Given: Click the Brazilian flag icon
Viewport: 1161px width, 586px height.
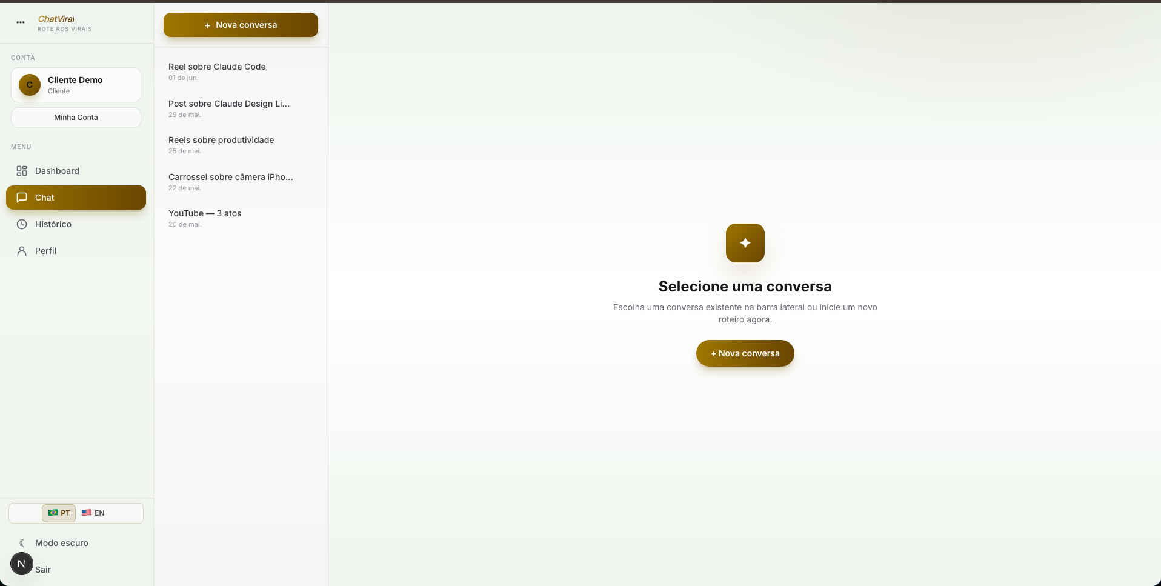Looking at the screenshot, I should tap(53, 513).
